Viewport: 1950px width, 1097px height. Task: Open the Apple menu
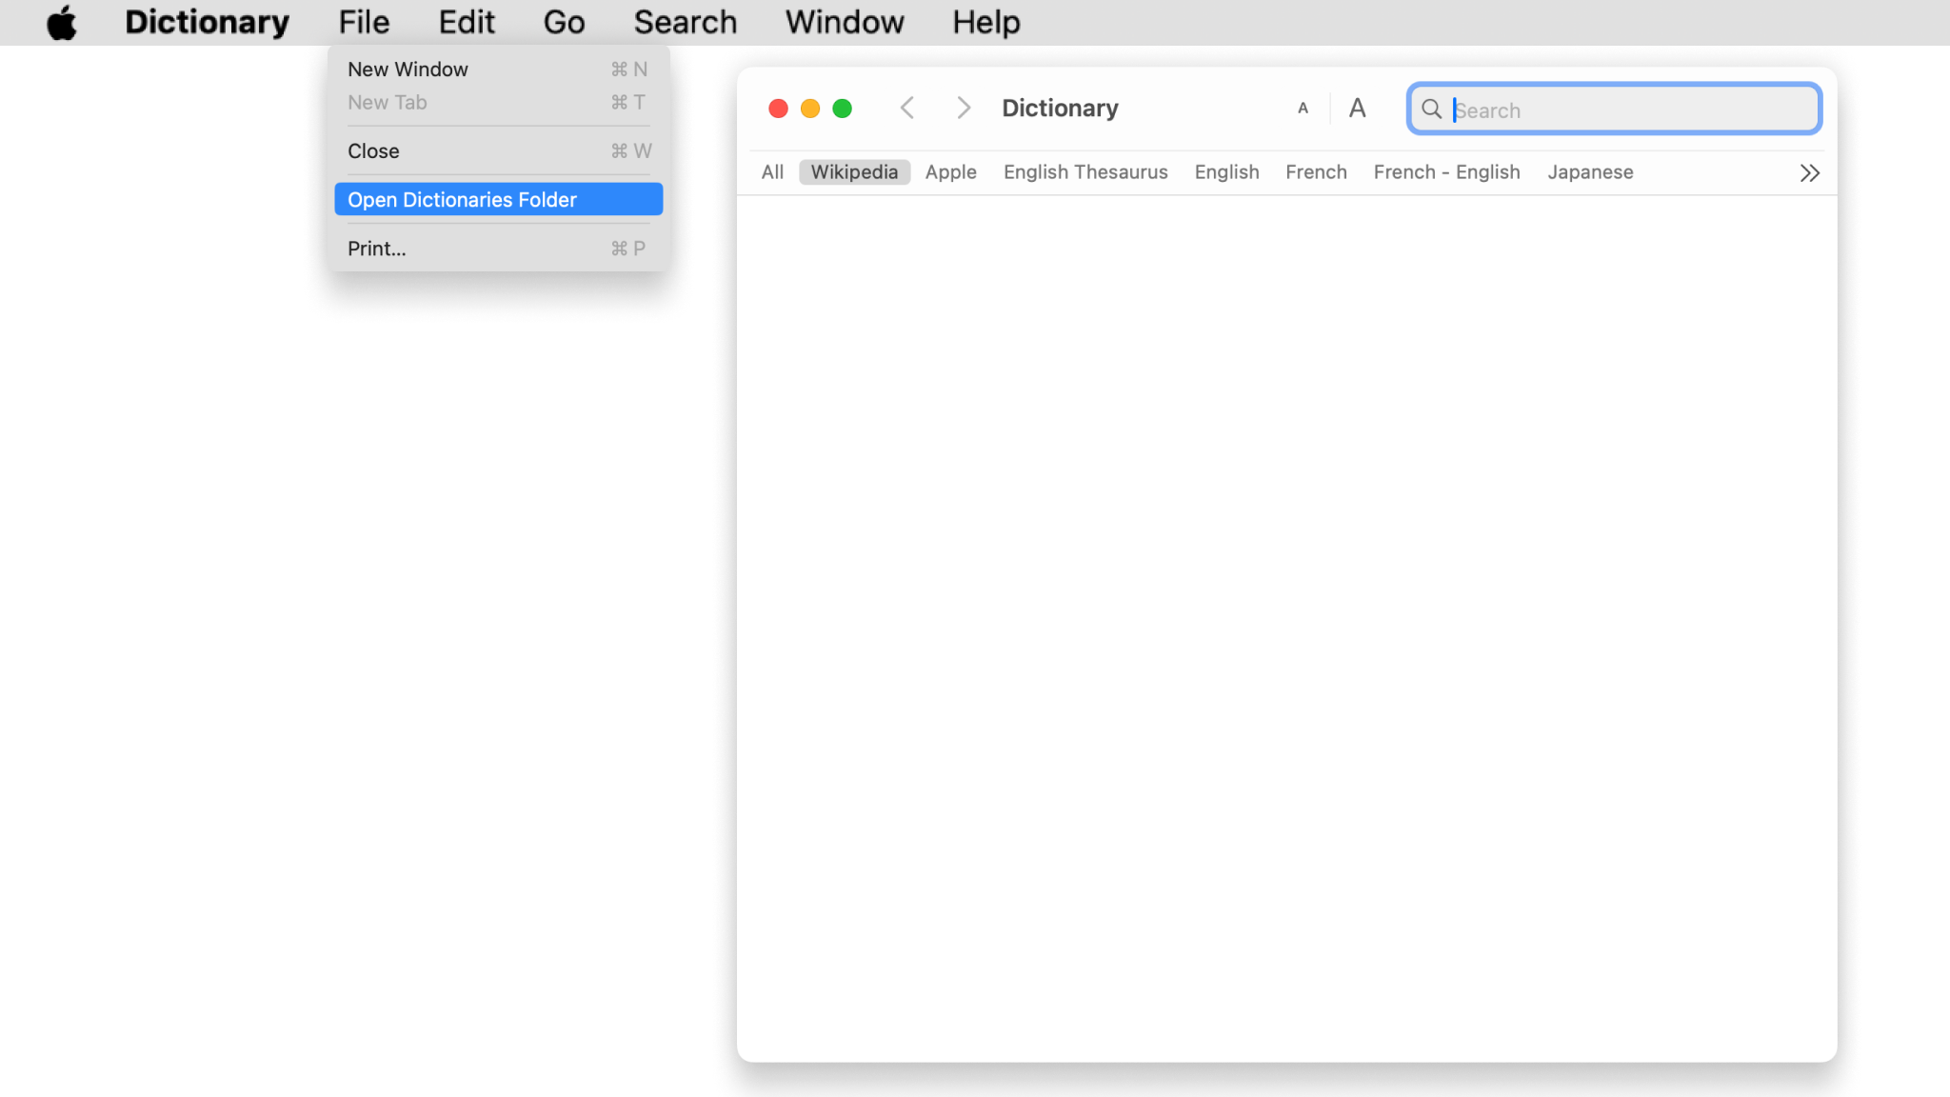pos(62,21)
